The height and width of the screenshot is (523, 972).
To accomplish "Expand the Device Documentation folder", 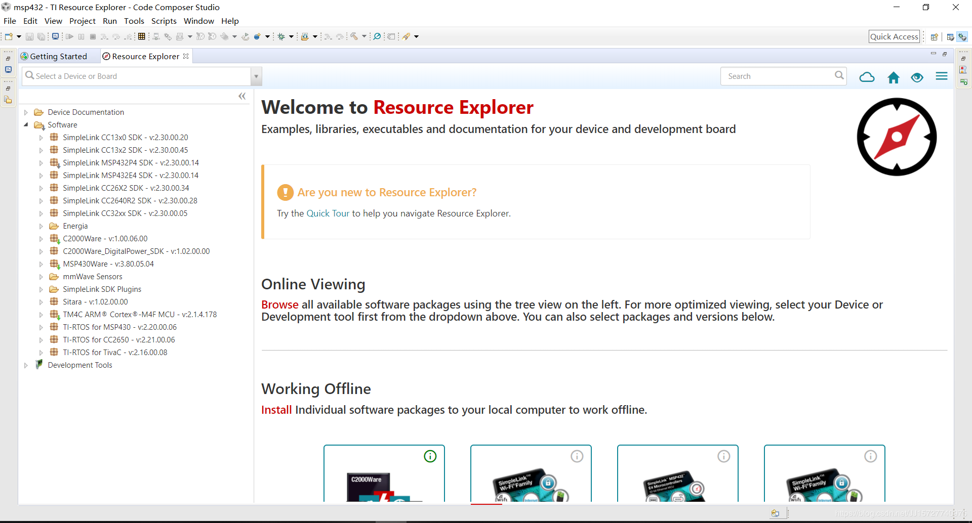I will click(26, 112).
